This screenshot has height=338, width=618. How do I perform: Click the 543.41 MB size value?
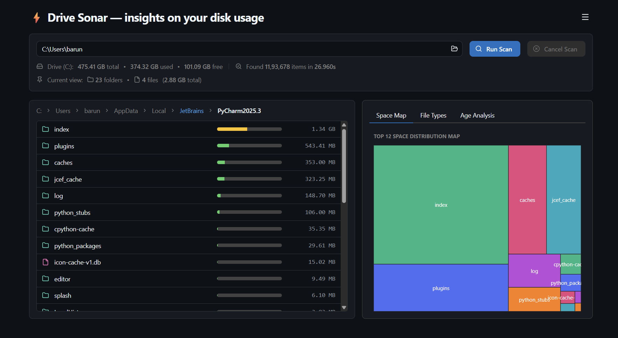click(x=320, y=146)
